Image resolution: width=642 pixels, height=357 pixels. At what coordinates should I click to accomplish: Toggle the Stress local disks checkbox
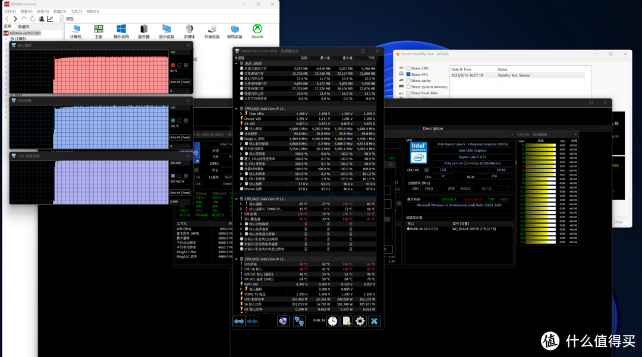pyautogui.click(x=408, y=93)
